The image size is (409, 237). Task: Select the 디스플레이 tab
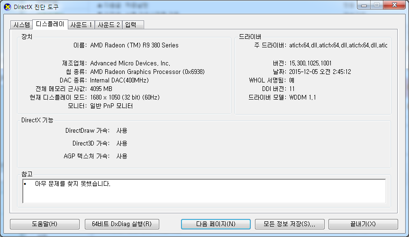pos(50,24)
